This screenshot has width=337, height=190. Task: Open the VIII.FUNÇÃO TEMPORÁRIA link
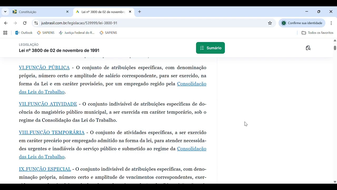pos(52,132)
